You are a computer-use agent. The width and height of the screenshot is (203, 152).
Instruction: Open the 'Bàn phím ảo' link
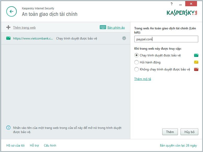(x=116, y=28)
